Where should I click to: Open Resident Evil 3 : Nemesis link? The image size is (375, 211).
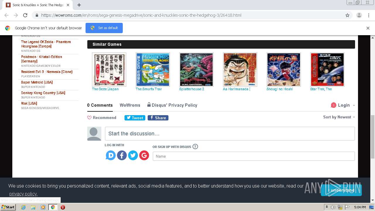click(x=47, y=72)
